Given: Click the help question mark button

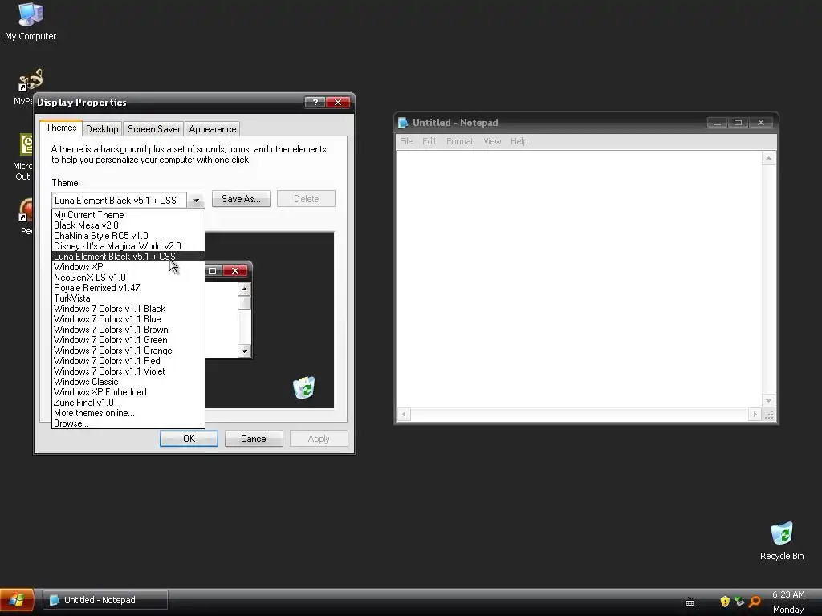Looking at the screenshot, I should coord(315,102).
